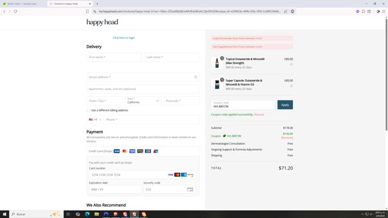388x218 pixels.
Task: Focus the First name field
Action: [114, 57]
